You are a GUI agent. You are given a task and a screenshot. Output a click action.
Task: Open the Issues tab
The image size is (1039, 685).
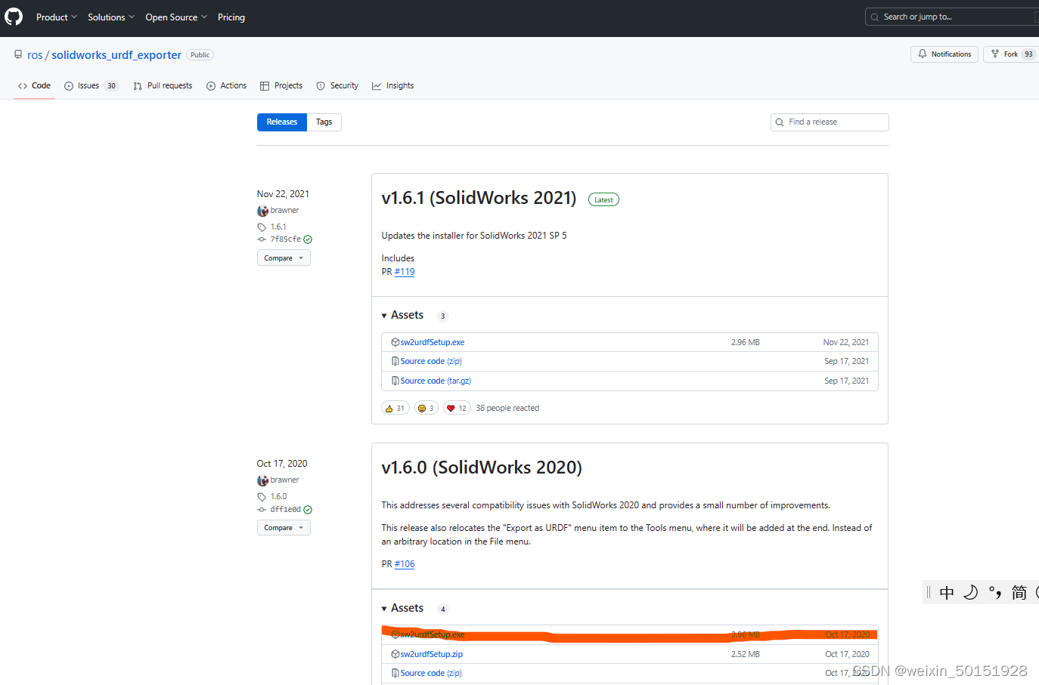[x=91, y=86]
